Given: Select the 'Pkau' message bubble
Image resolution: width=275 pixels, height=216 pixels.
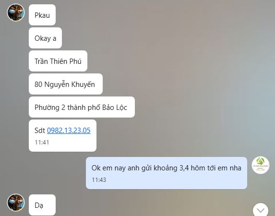Looking at the screenshot, I should coord(42,15).
